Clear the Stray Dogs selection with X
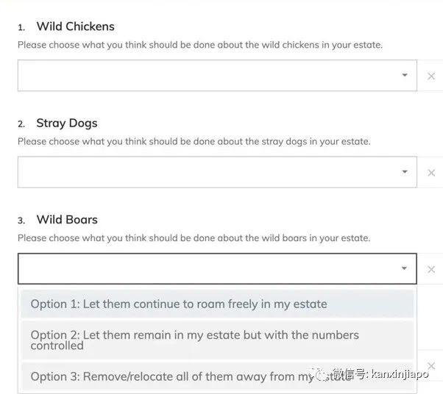The width and height of the screenshot is (443, 394). pos(431,173)
